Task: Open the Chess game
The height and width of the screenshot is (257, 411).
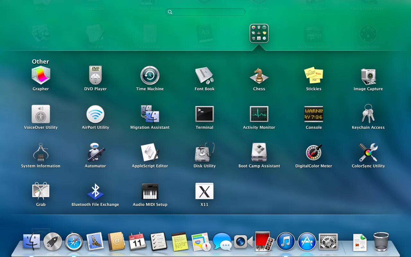Action: 259,75
